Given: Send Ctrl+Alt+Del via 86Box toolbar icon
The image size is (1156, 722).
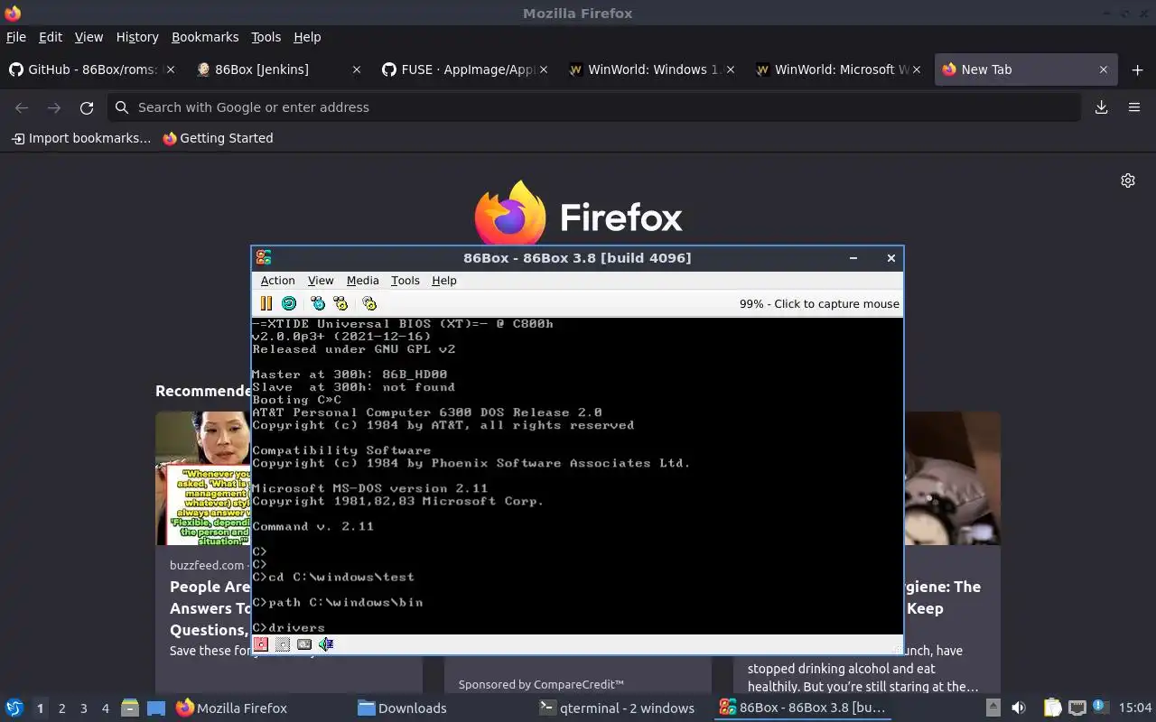Looking at the screenshot, I should tap(317, 304).
